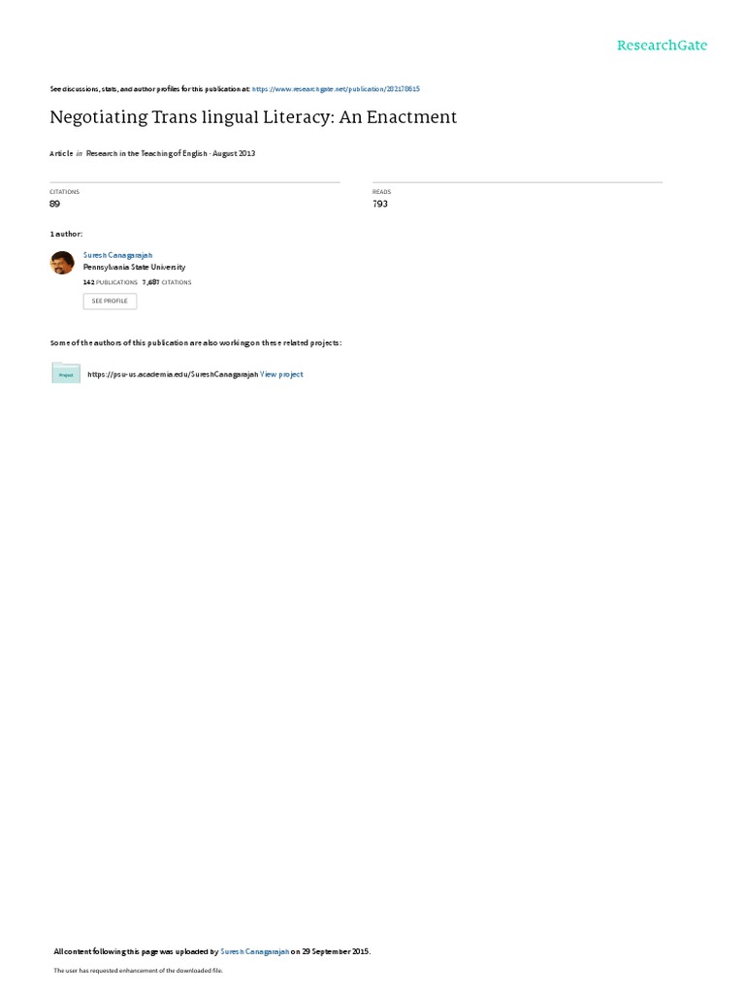The height and width of the screenshot is (993, 745).
Task: Click the green Project folder icon
Action: [66, 373]
